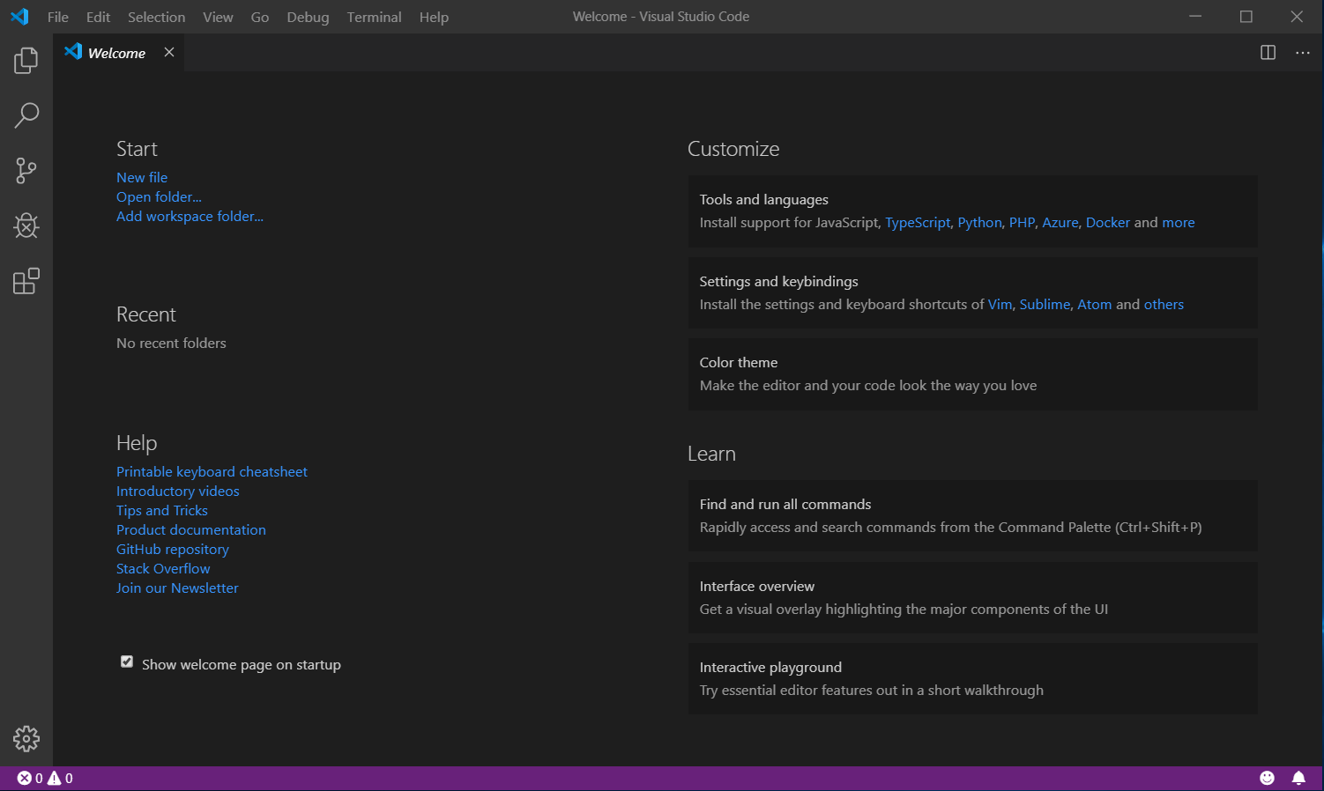1324x791 pixels.
Task: Click the Azure support link
Action: [x=1060, y=222]
